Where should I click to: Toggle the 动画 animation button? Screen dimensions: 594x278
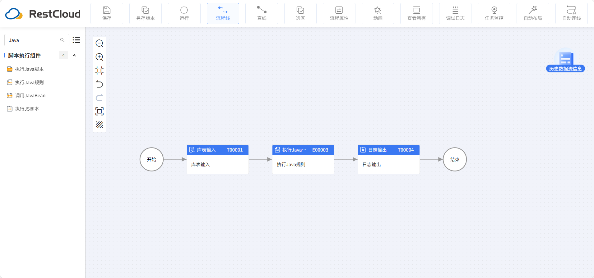[x=378, y=14]
